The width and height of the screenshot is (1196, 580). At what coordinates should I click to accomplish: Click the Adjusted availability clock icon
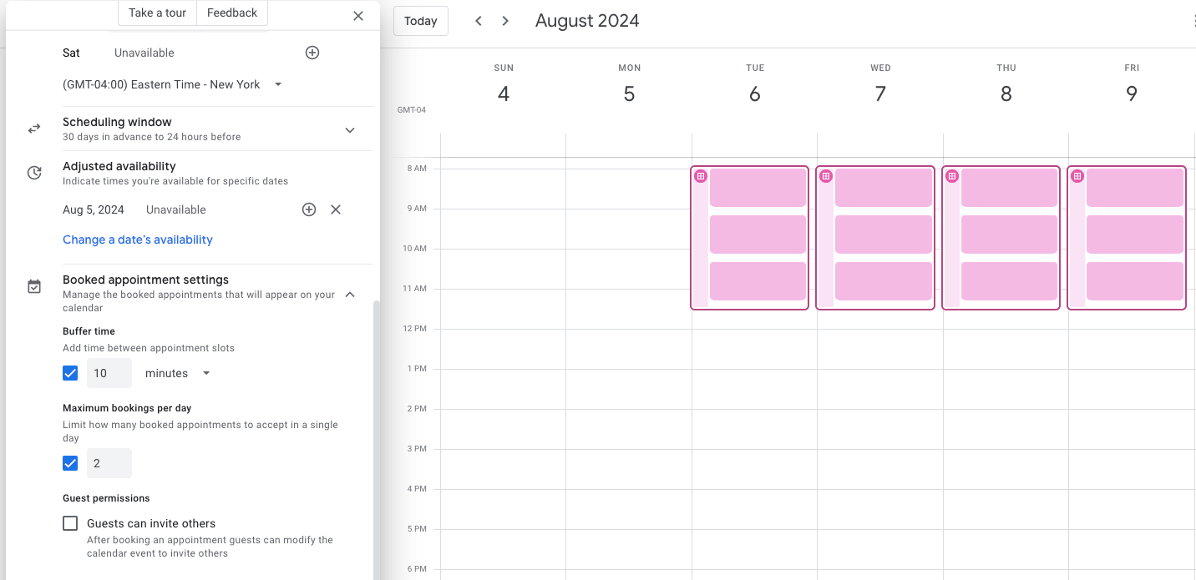click(x=34, y=173)
